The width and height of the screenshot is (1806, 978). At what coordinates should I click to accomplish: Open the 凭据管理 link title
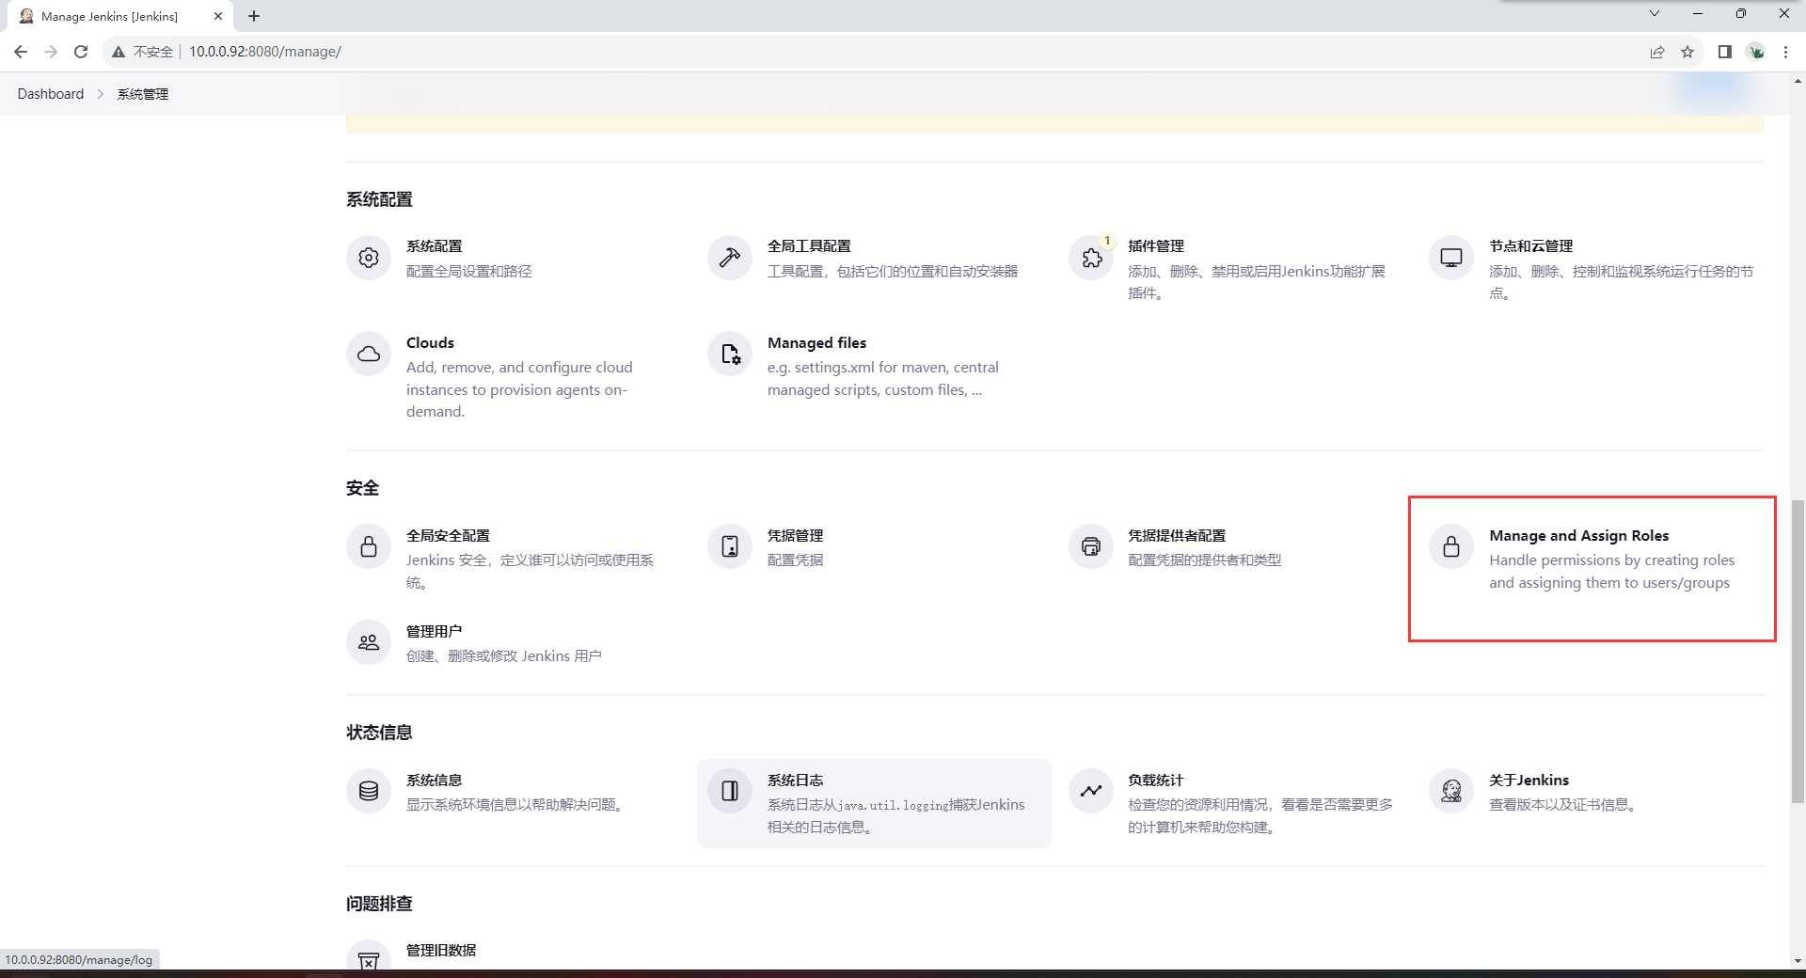[795, 535]
